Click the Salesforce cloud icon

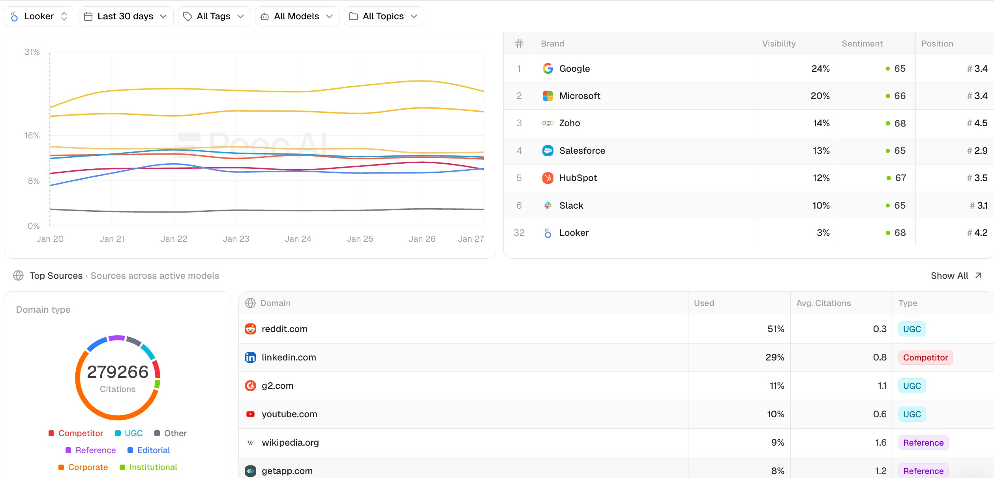click(548, 151)
